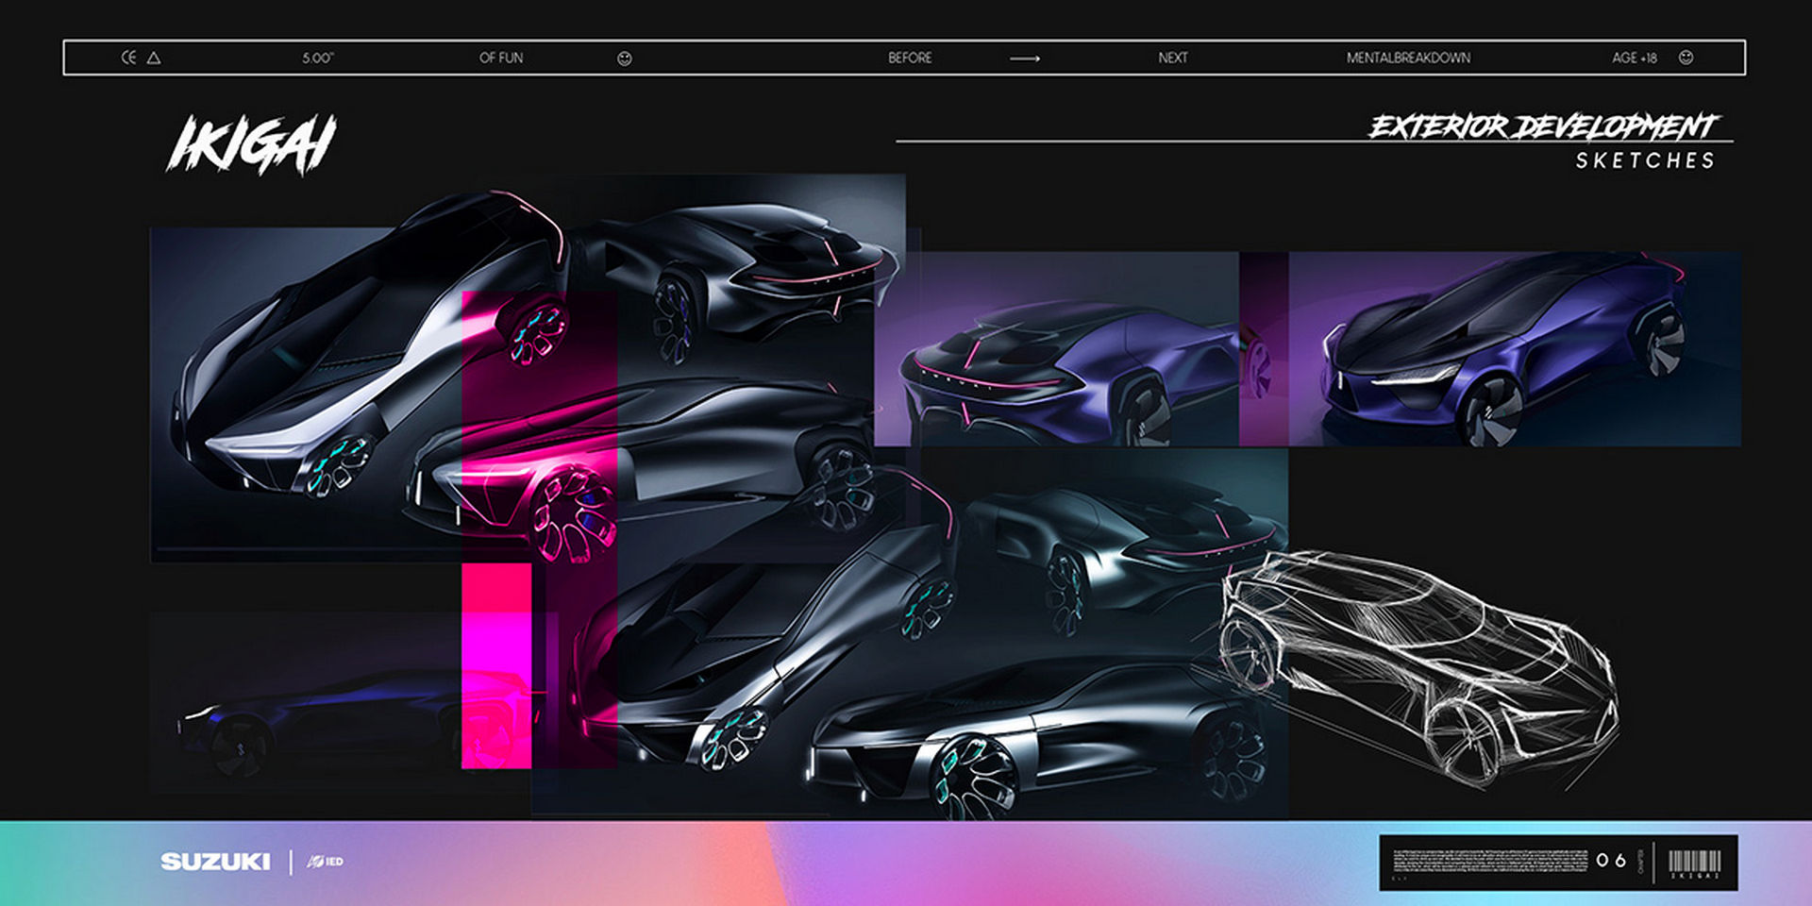Click the IKIGAI brush-script logo
This screenshot has width=1812, height=906.
tap(252, 145)
